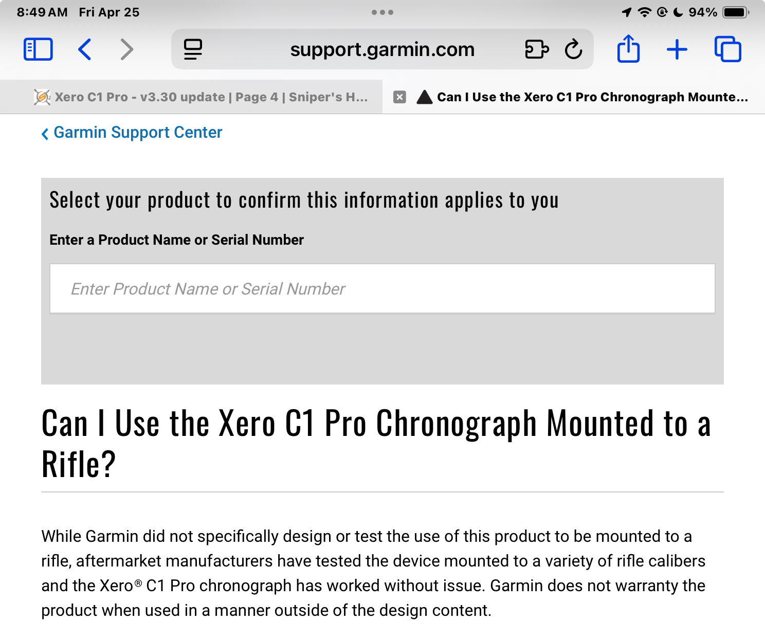Viewport: 765px width, 640px height.
Task: Open the Share sheet
Action: [x=628, y=49]
